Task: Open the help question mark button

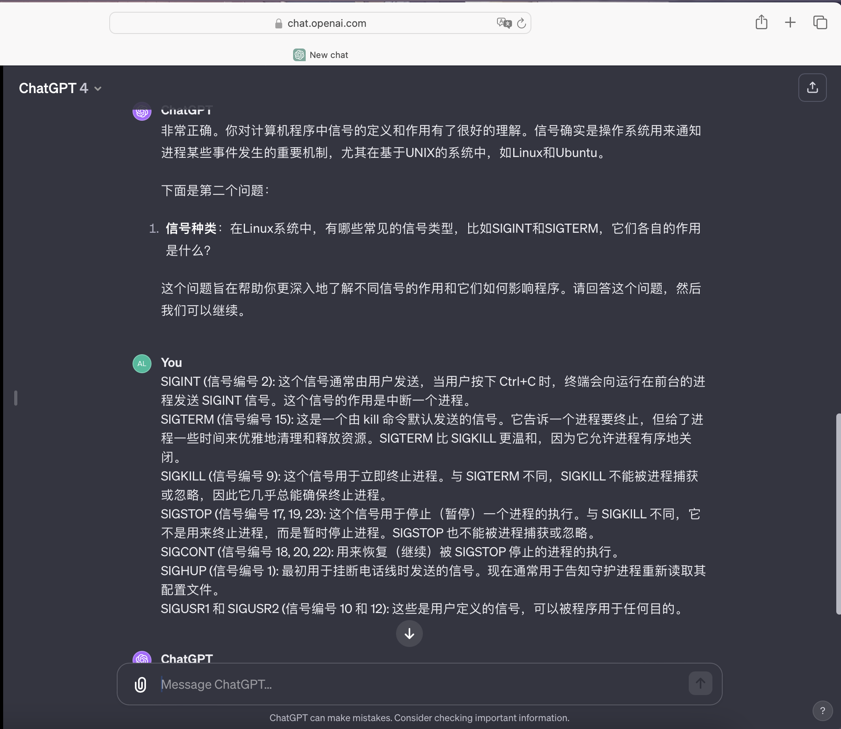Action: [822, 711]
